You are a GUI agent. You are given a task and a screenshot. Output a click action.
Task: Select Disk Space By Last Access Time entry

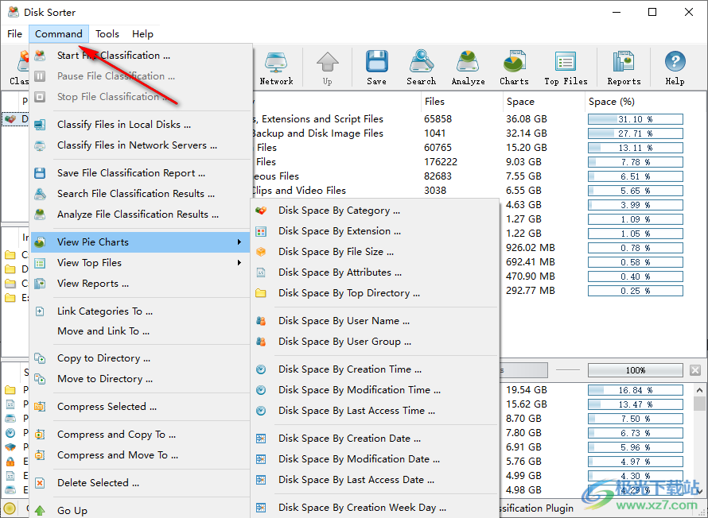pos(375,411)
